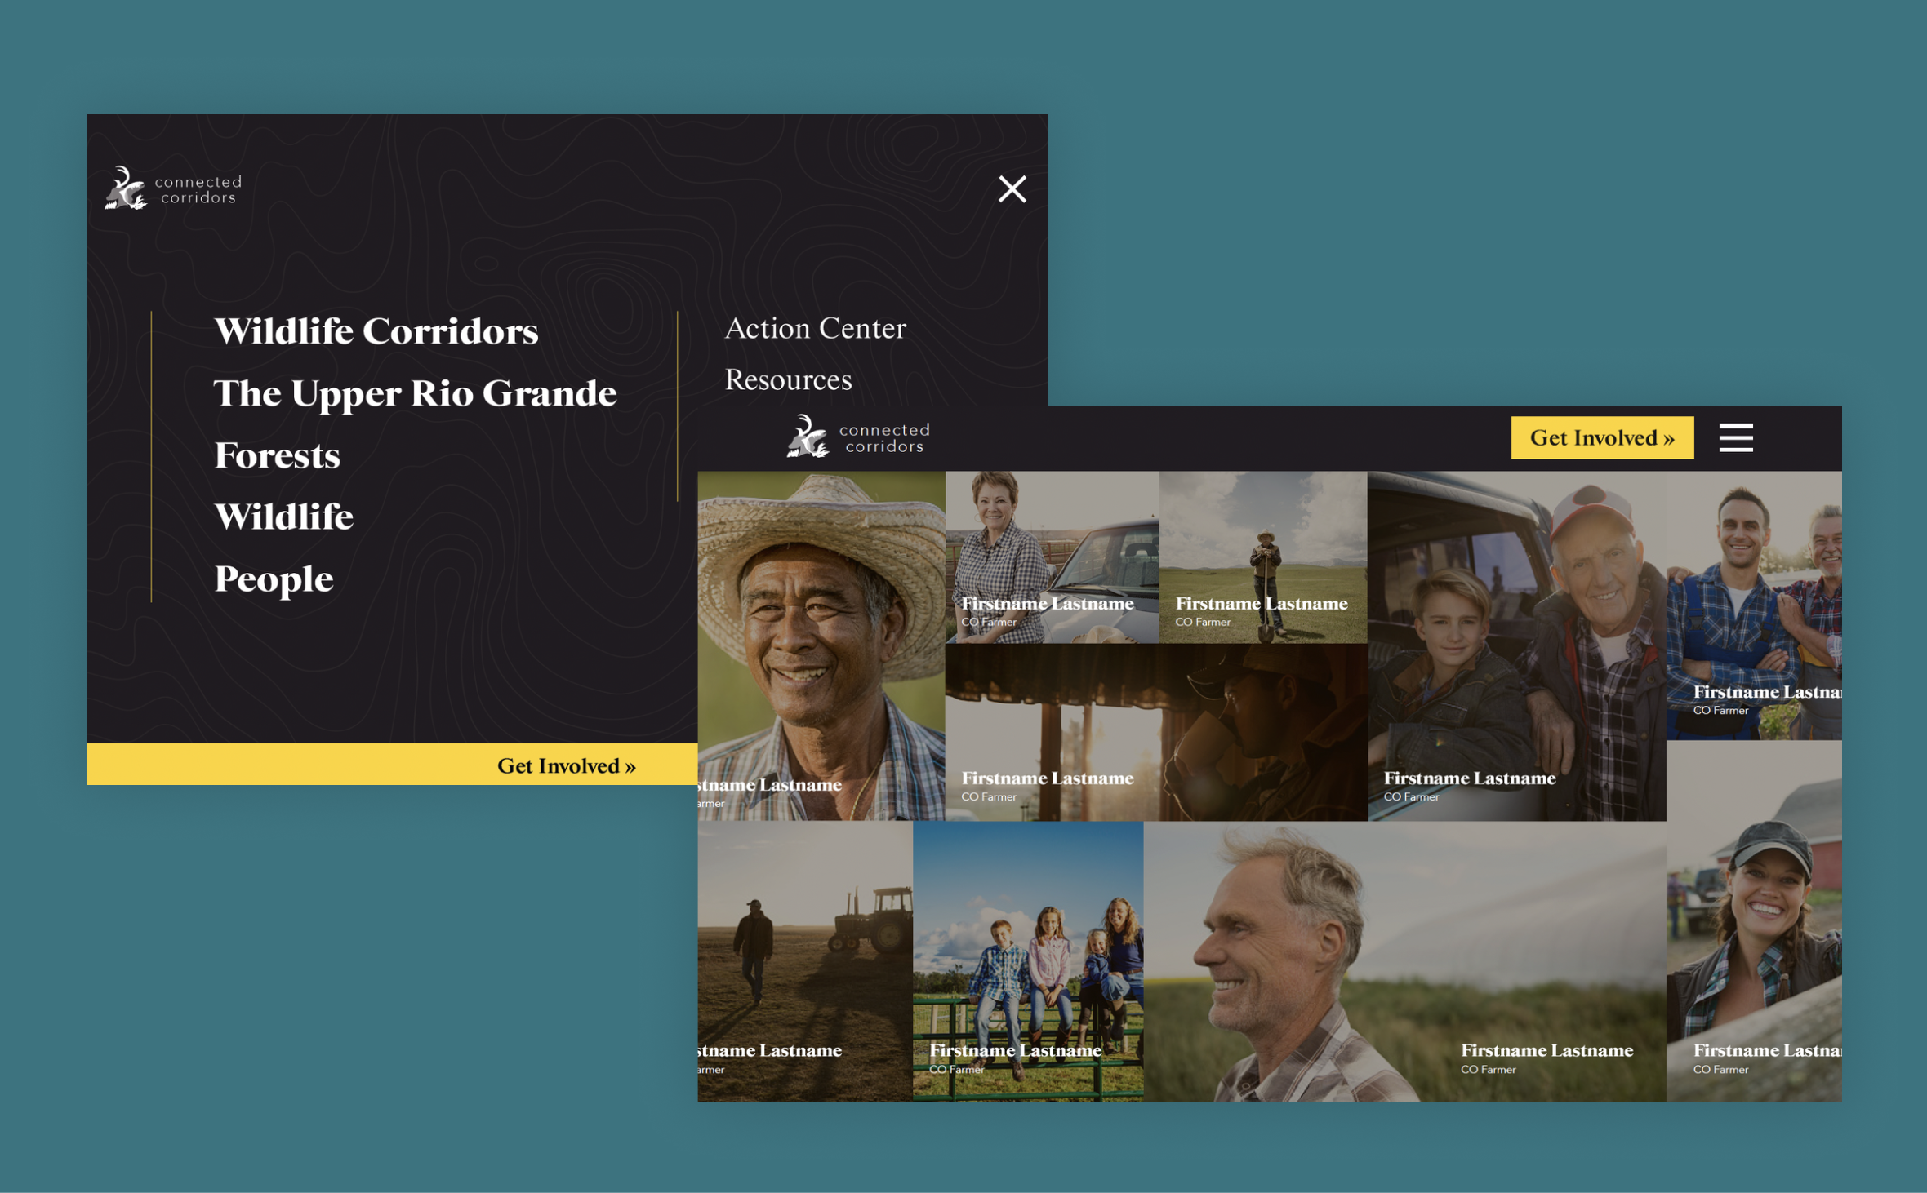
Task: Click the farmer standing with a shovel in the field
Action: point(1262,557)
